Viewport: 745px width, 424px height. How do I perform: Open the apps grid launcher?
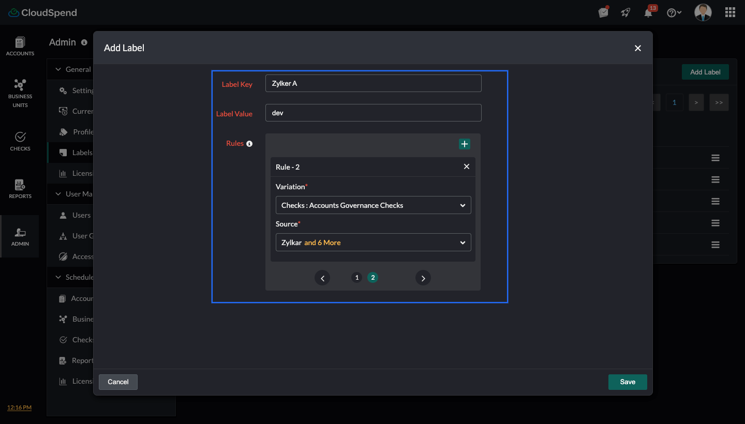click(730, 12)
